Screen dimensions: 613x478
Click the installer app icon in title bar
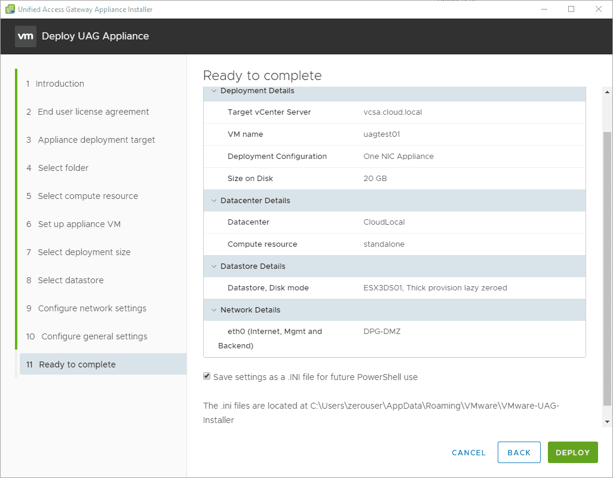point(10,9)
